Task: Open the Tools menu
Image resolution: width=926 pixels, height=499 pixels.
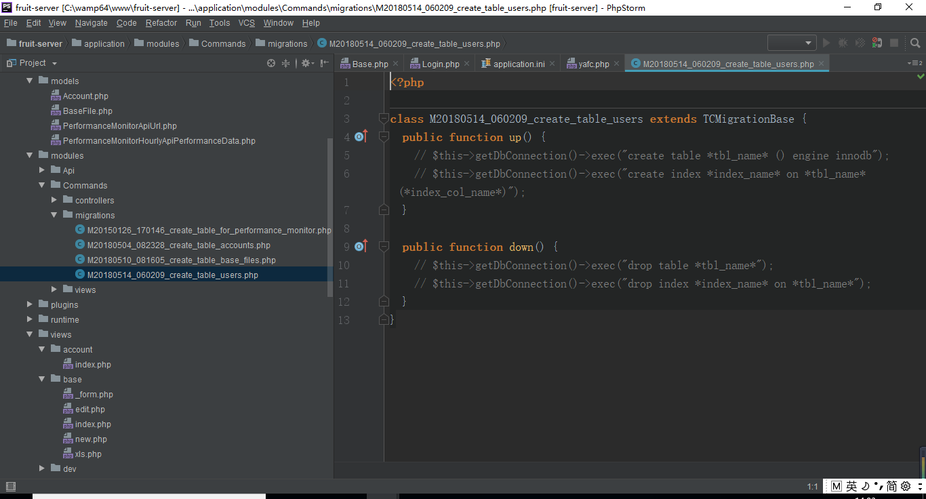Action: 220,23
